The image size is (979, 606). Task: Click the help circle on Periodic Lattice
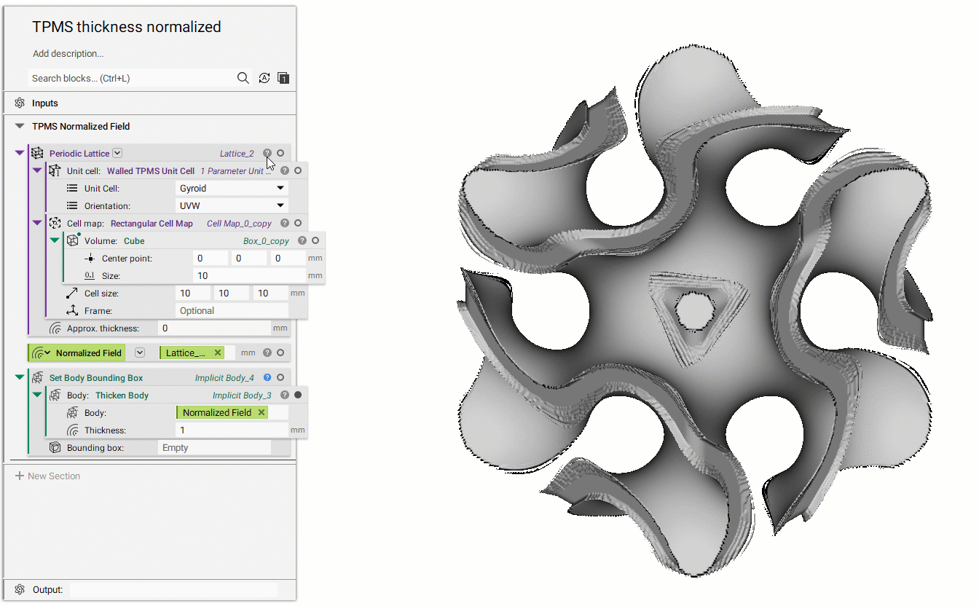click(x=268, y=153)
